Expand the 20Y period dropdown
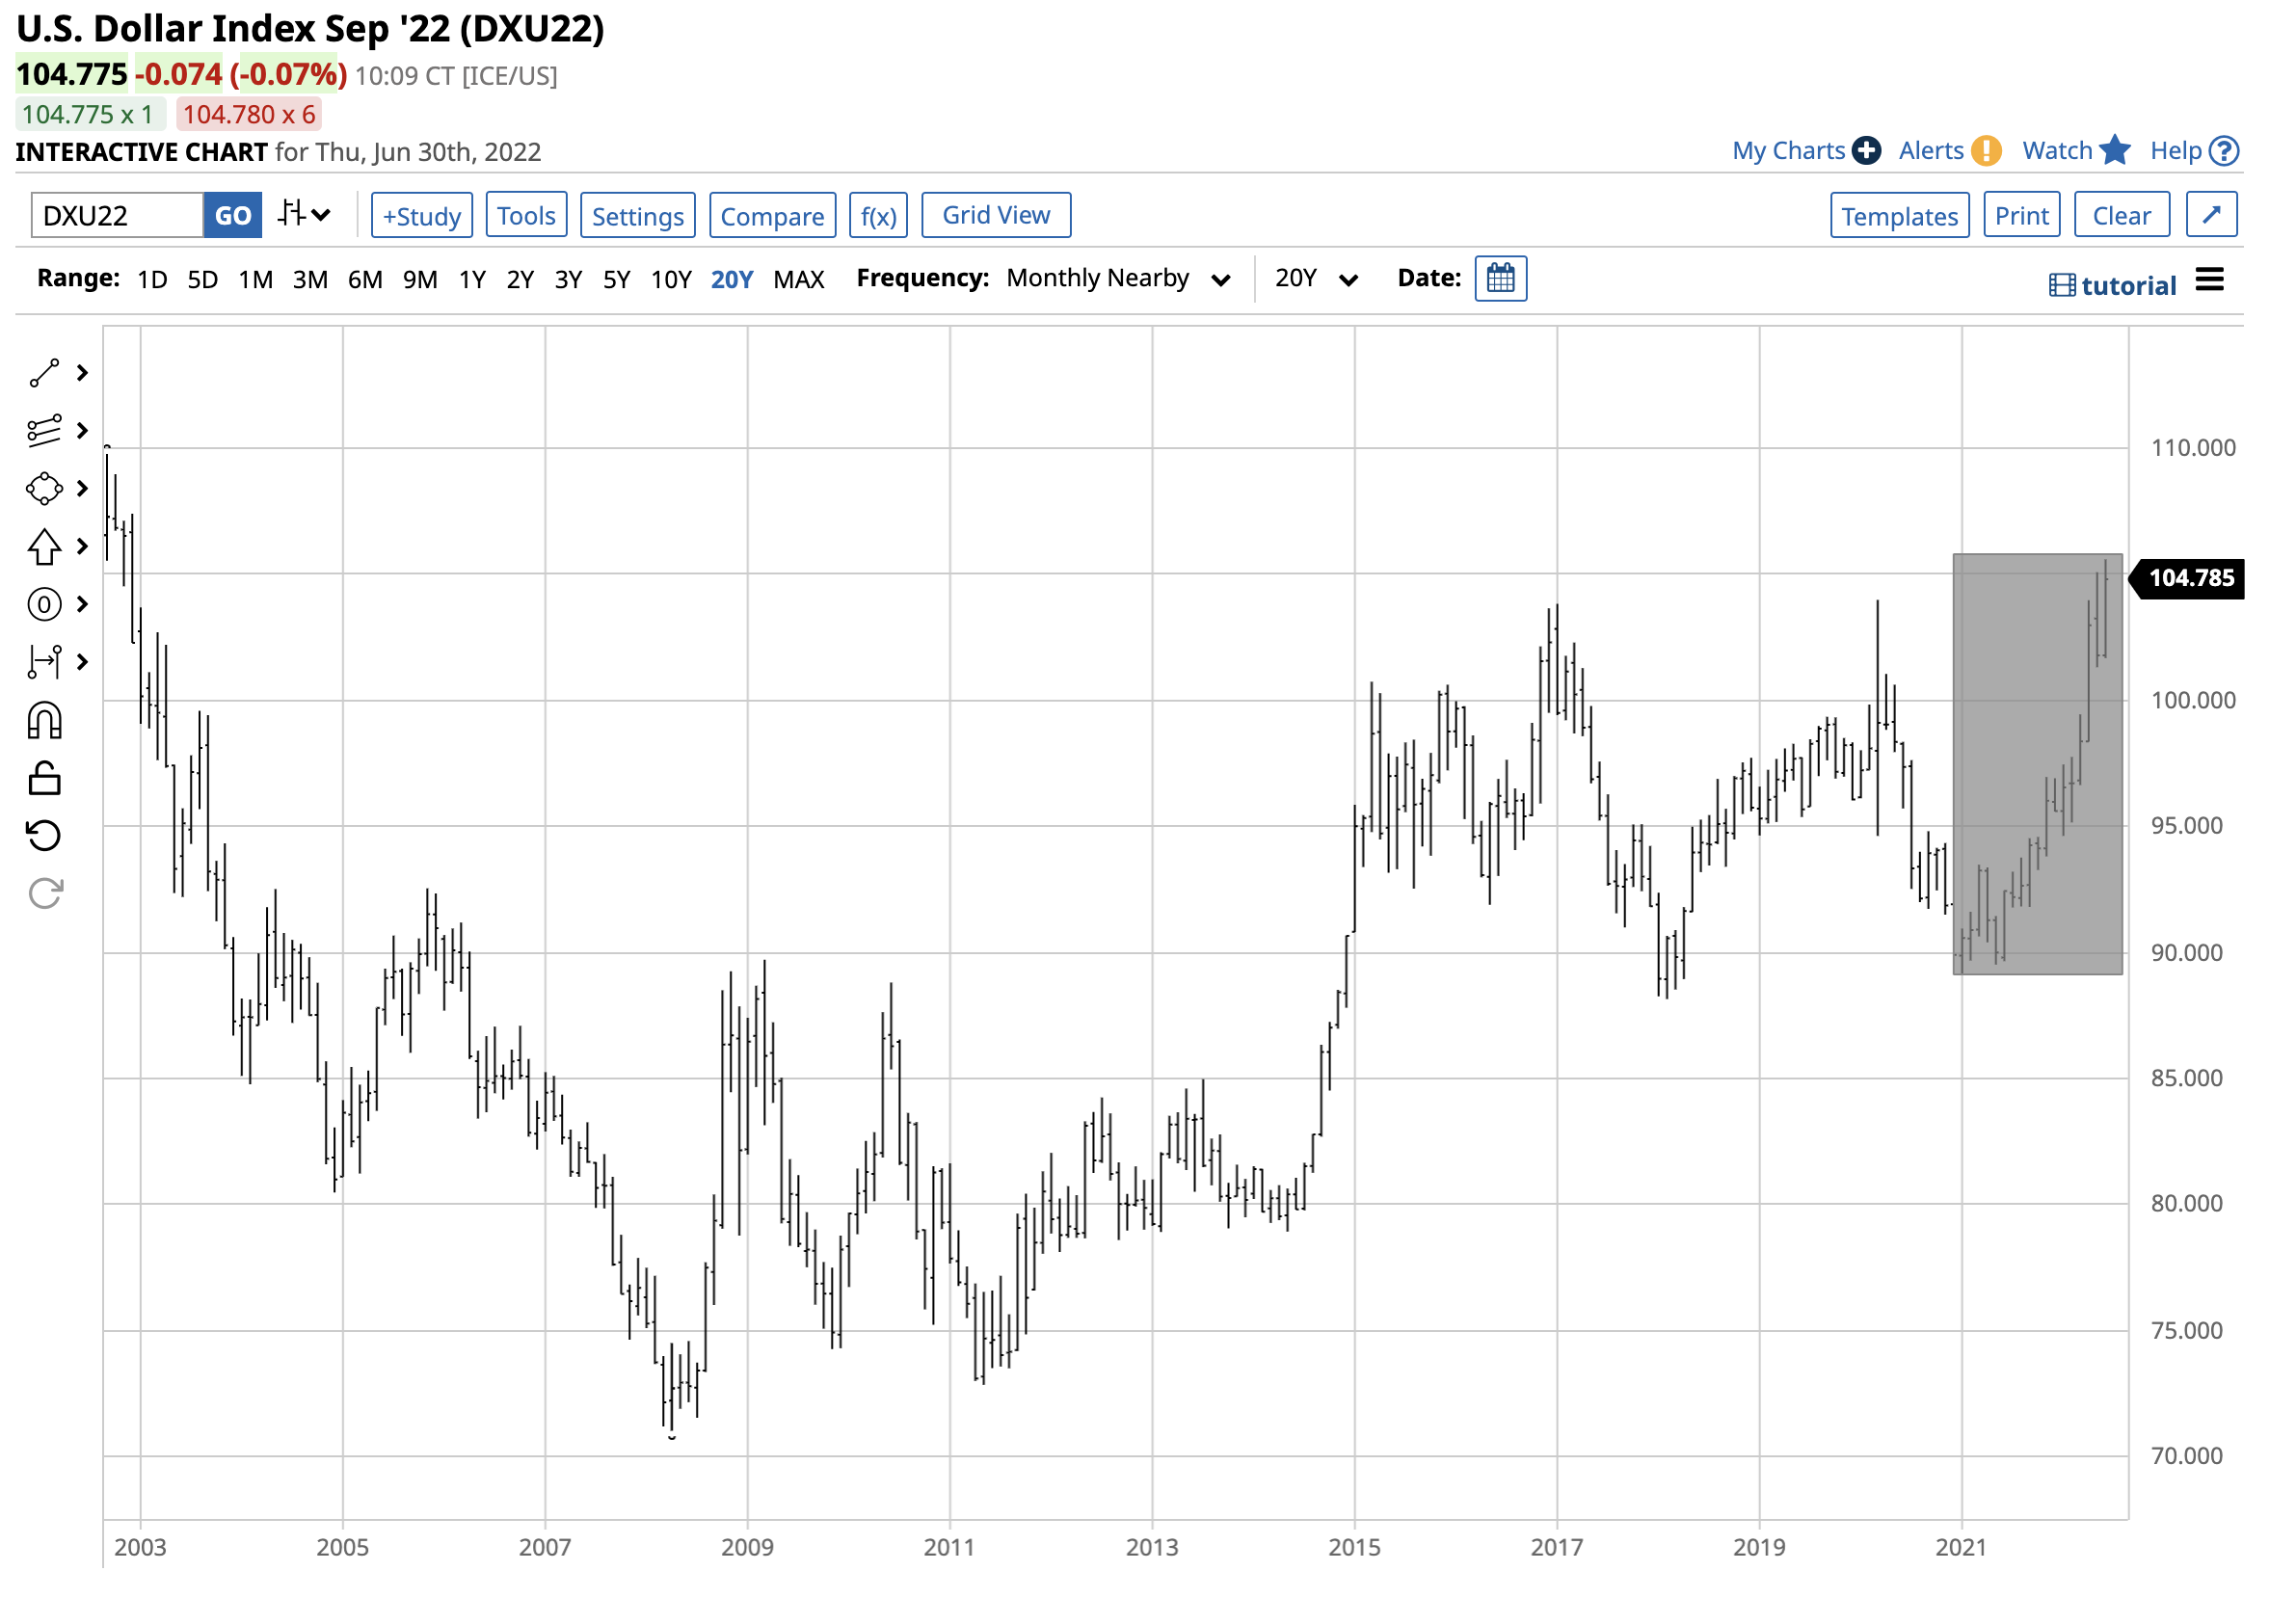The height and width of the screenshot is (1598, 2296). 1315,279
